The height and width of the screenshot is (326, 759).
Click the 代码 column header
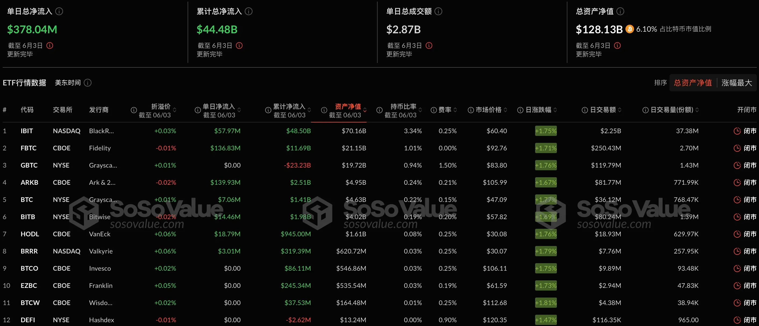point(27,110)
